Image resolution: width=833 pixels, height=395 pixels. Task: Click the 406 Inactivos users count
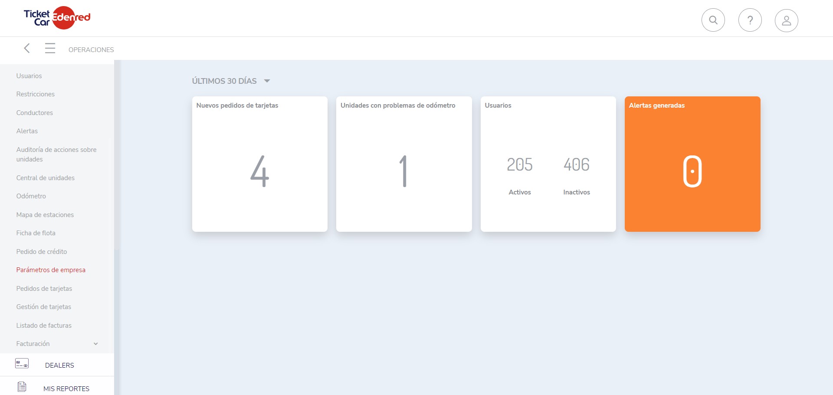577,165
